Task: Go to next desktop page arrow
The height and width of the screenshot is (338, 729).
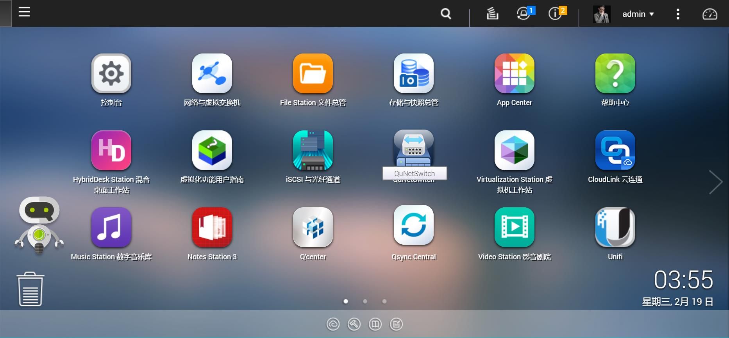Action: (716, 182)
